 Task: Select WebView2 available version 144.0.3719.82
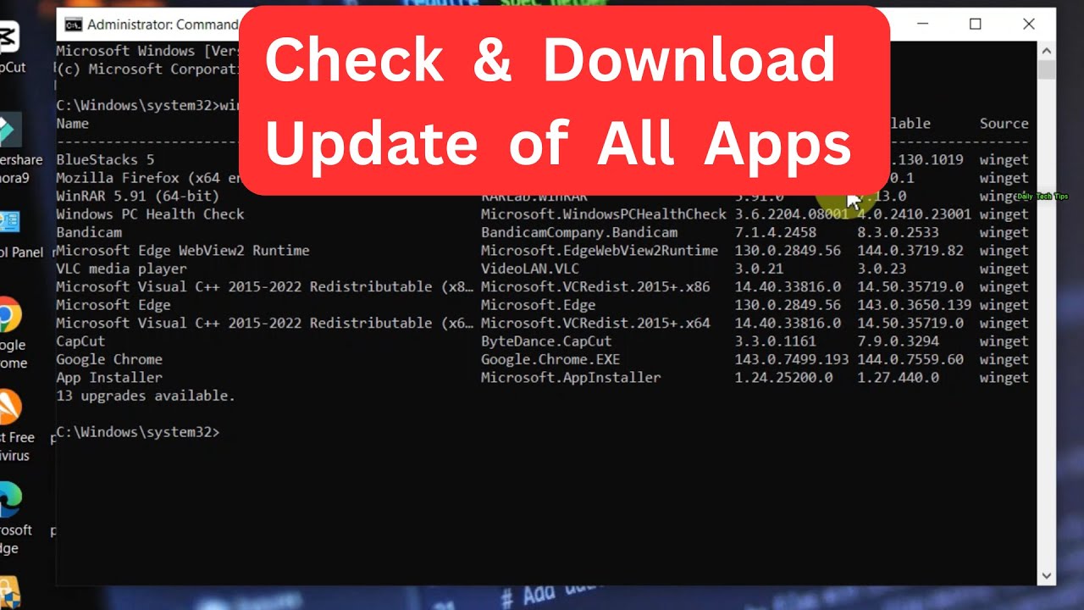click(x=910, y=251)
